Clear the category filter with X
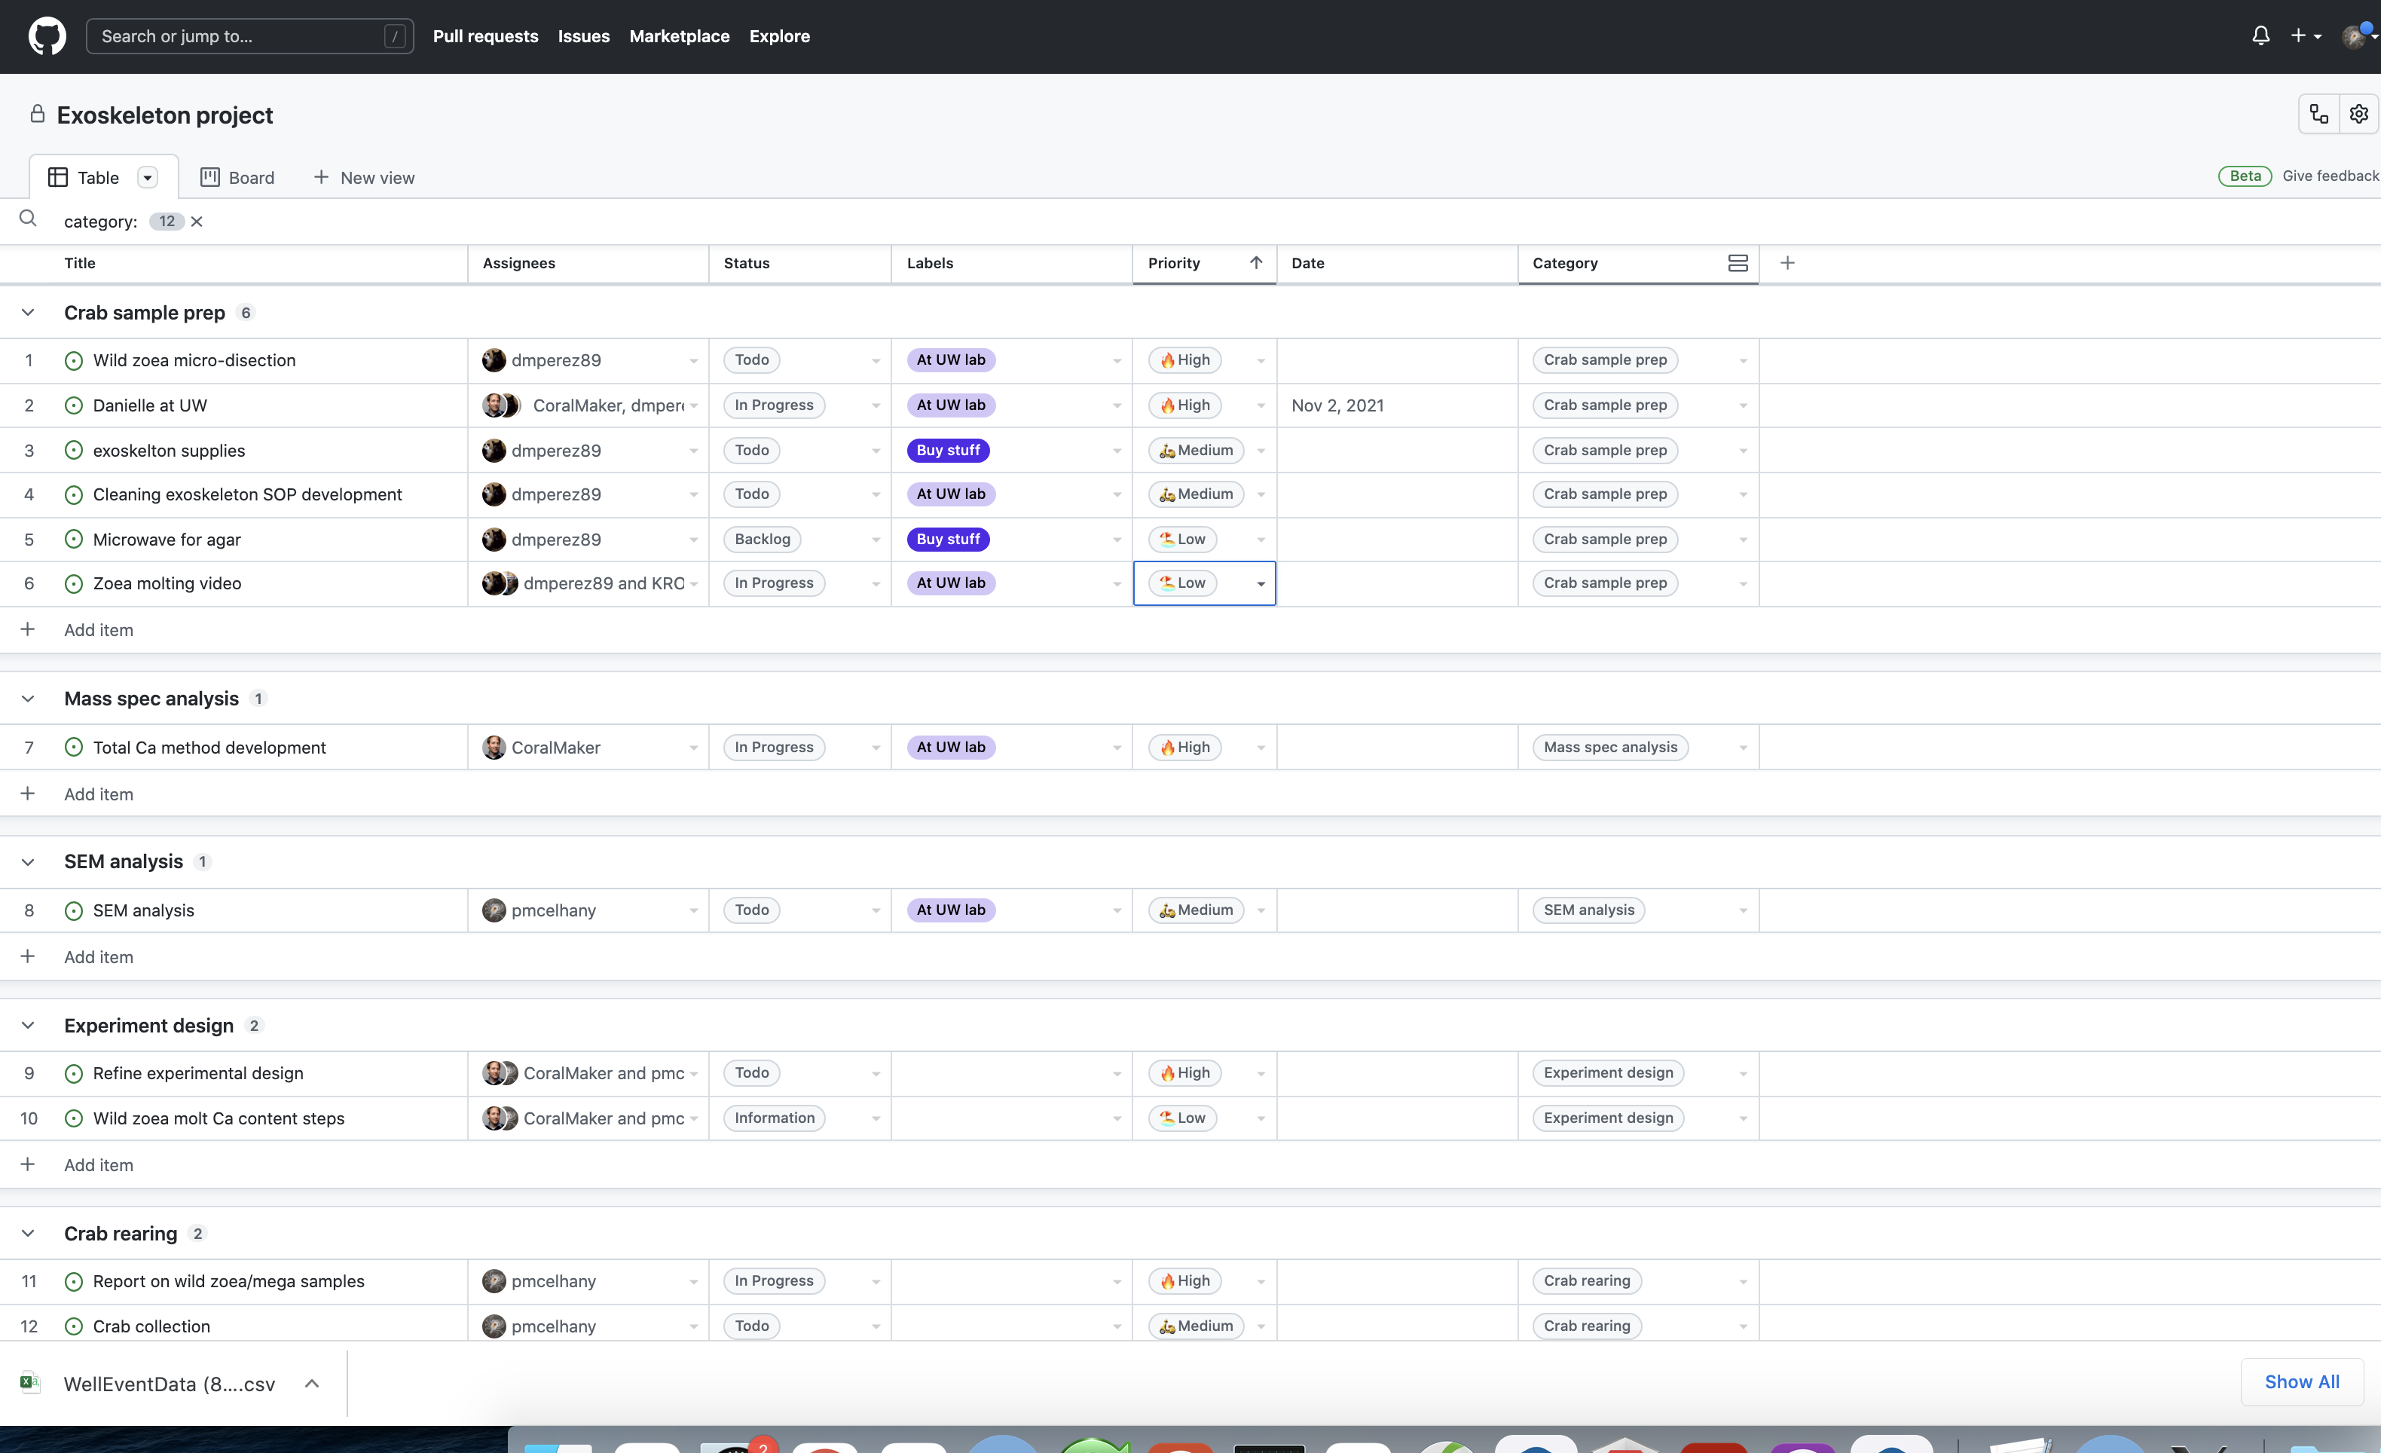Image resolution: width=2381 pixels, height=1453 pixels. click(197, 222)
